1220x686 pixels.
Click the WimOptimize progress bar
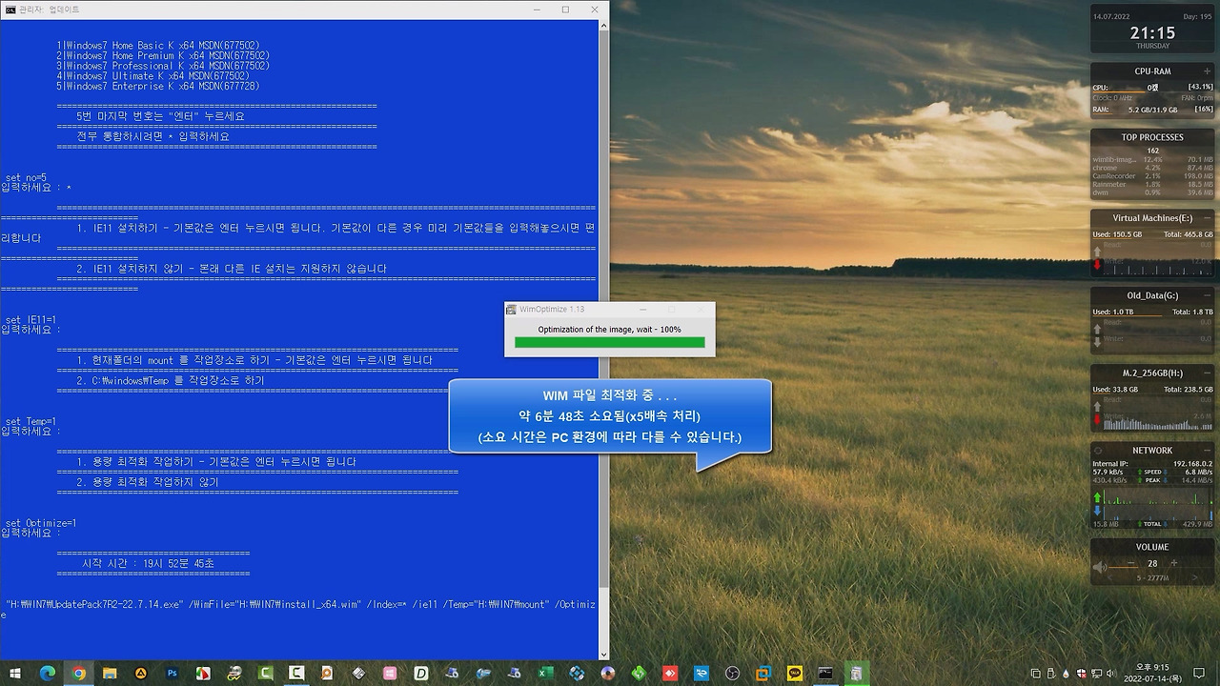click(x=609, y=342)
